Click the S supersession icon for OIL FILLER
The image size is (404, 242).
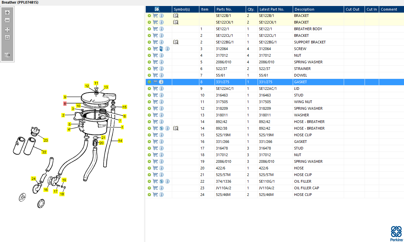[x=161, y=181]
